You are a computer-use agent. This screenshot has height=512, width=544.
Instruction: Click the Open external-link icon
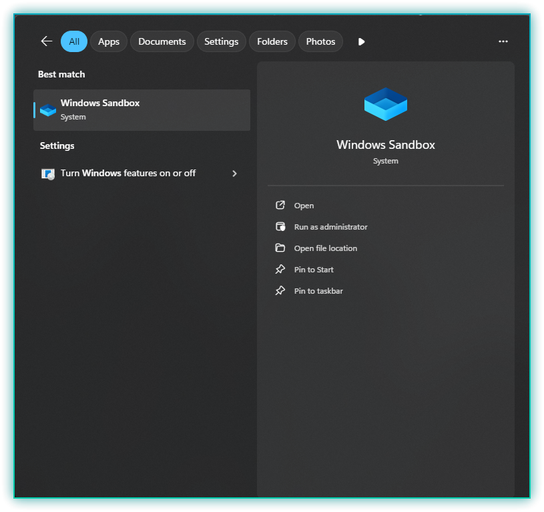[280, 206]
